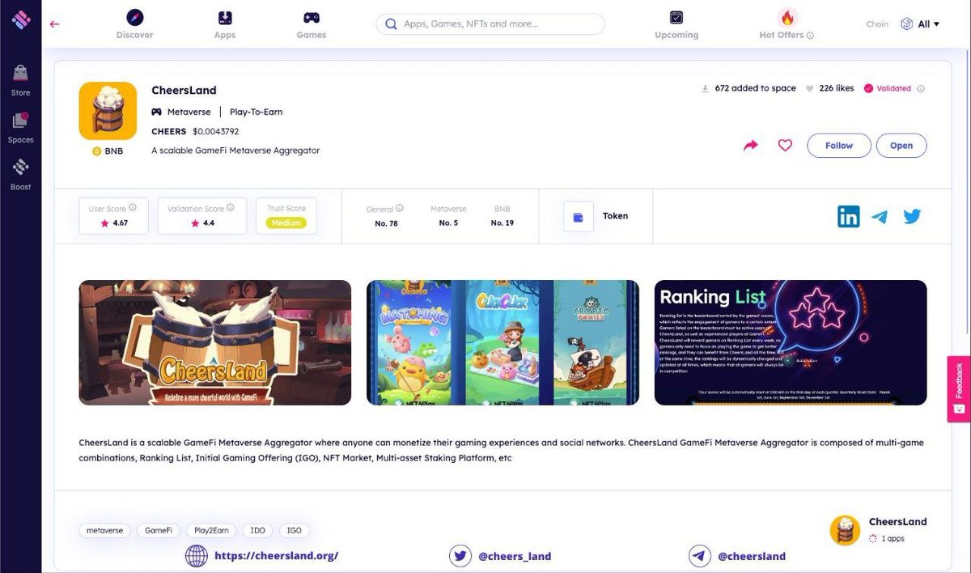
Task: Click the Discover compass icon
Action: click(x=134, y=17)
